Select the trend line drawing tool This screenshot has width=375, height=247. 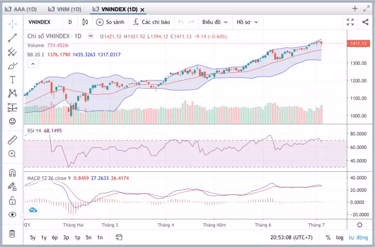coord(12,38)
